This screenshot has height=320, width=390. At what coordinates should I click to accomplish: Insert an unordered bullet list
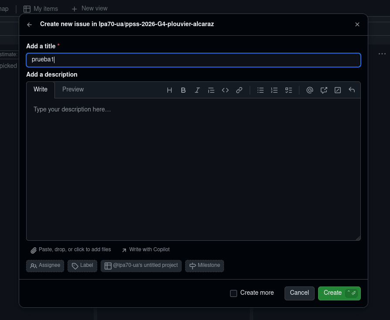tap(261, 90)
